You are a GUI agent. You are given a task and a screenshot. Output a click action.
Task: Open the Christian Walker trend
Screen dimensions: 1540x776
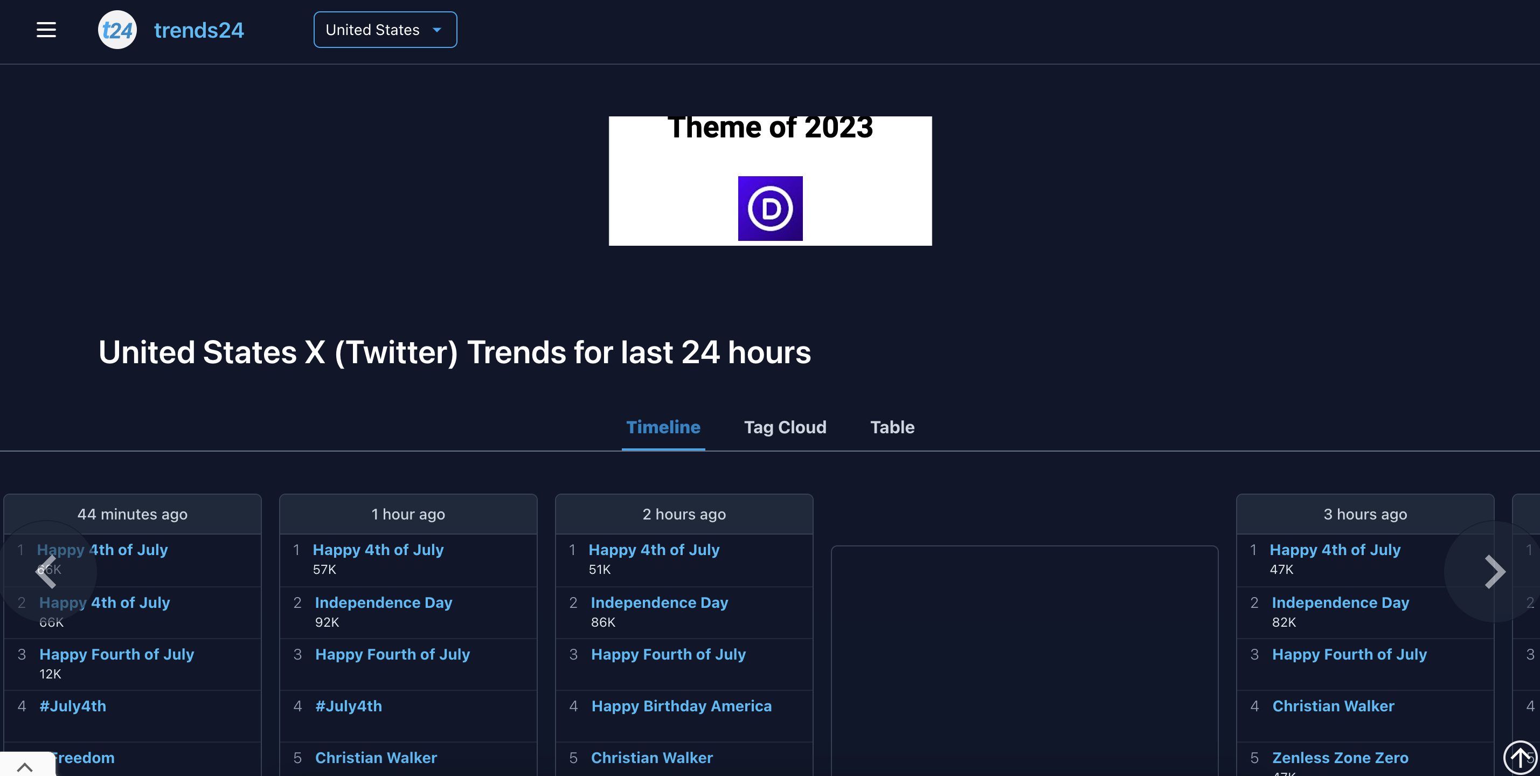(376, 757)
